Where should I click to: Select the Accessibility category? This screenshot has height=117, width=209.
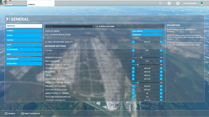point(24,59)
